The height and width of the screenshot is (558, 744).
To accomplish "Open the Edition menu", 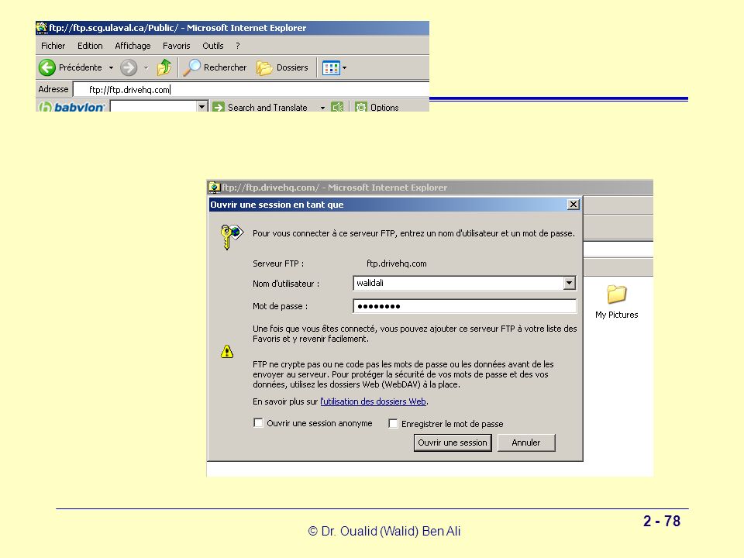I will point(90,46).
